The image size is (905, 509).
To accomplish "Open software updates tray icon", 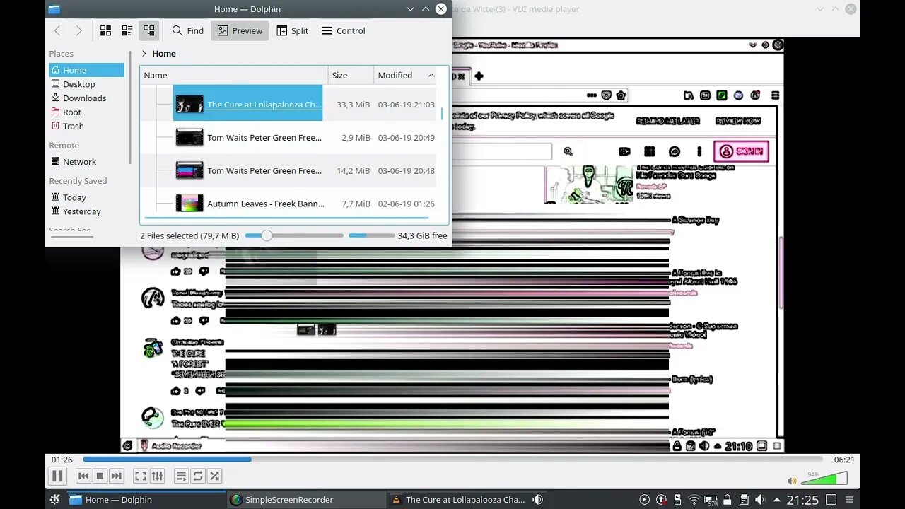I will 661,500.
